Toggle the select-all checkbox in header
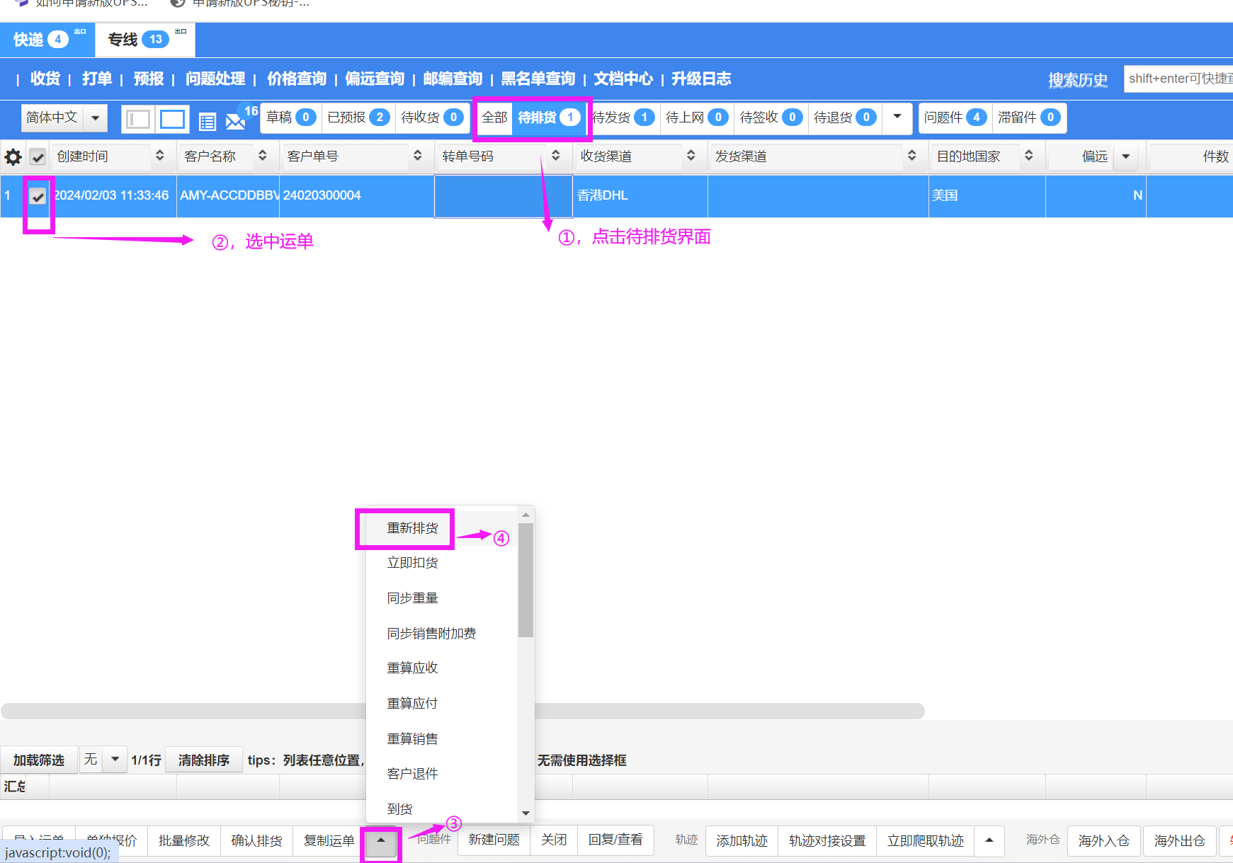The width and height of the screenshot is (1233, 863). point(38,156)
